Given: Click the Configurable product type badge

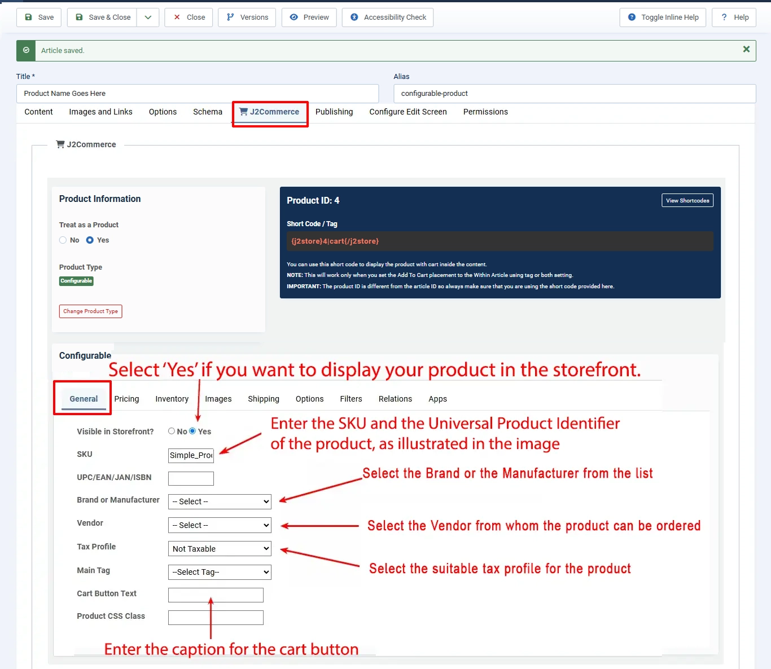Looking at the screenshot, I should tap(76, 281).
